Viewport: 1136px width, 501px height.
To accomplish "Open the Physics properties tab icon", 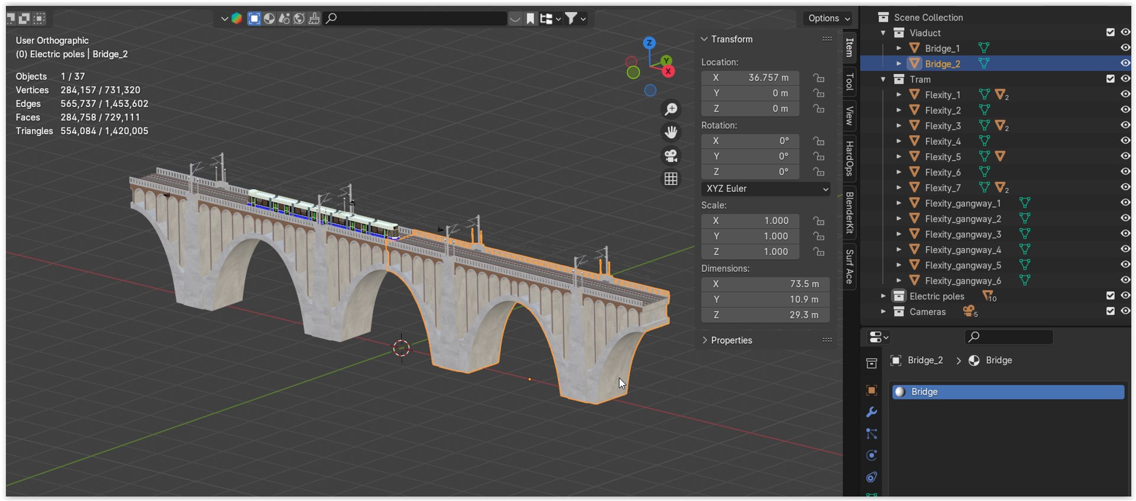I will point(872,456).
